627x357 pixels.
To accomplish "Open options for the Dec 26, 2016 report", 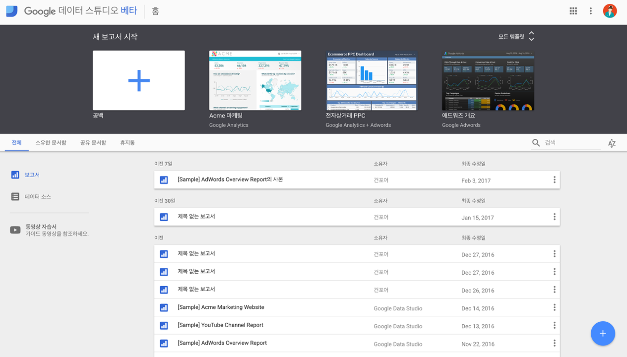I will click(554, 290).
